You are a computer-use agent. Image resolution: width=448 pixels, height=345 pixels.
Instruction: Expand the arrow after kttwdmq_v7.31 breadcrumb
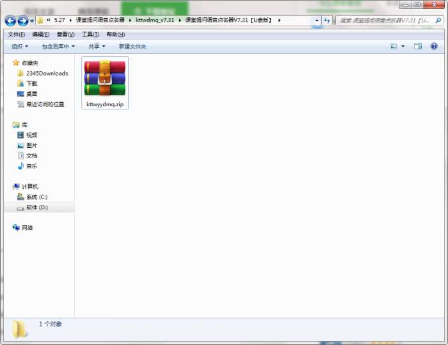click(x=180, y=20)
